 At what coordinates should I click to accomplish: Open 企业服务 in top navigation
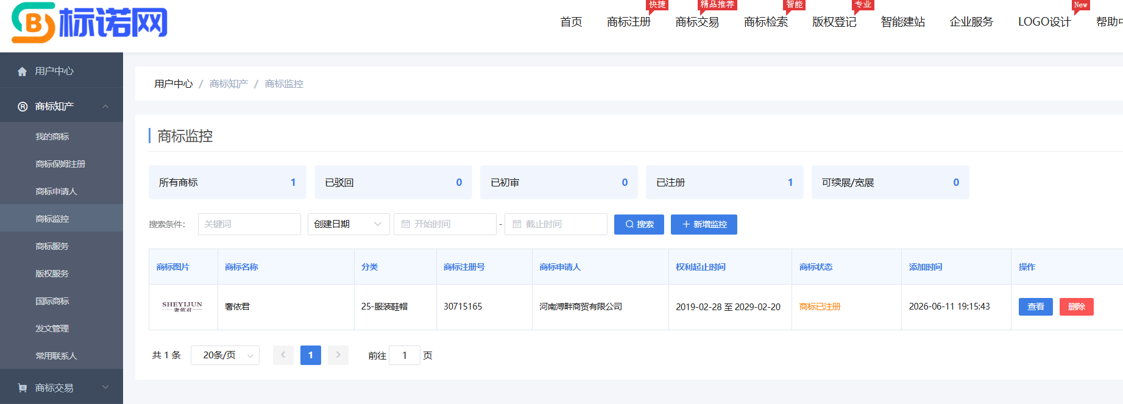(x=971, y=22)
